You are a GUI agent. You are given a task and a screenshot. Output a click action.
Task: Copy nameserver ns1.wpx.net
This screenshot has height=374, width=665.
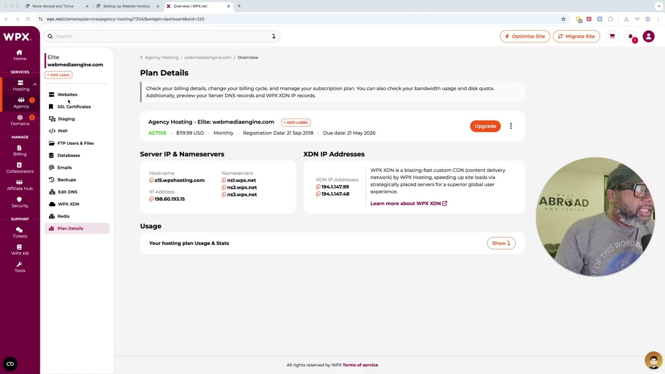tap(224, 180)
